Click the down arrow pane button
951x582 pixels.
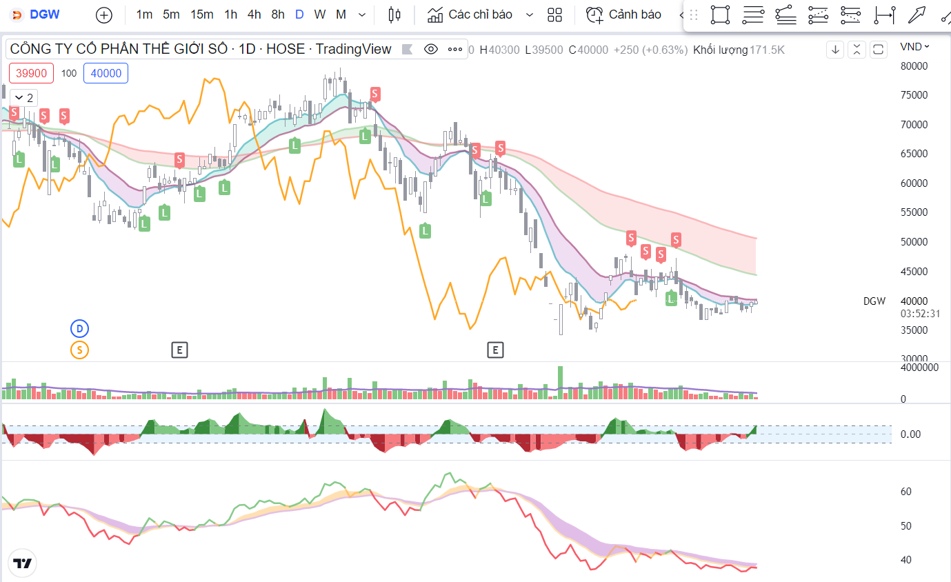pyautogui.click(x=835, y=49)
